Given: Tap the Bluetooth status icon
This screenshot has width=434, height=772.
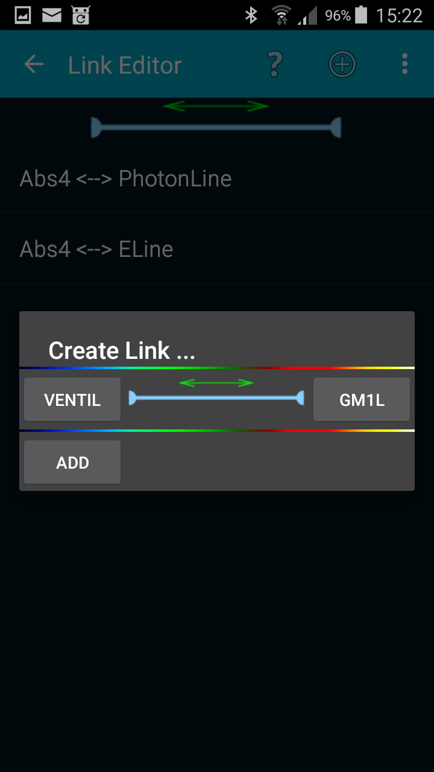Looking at the screenshot, I should click(251, 16).
